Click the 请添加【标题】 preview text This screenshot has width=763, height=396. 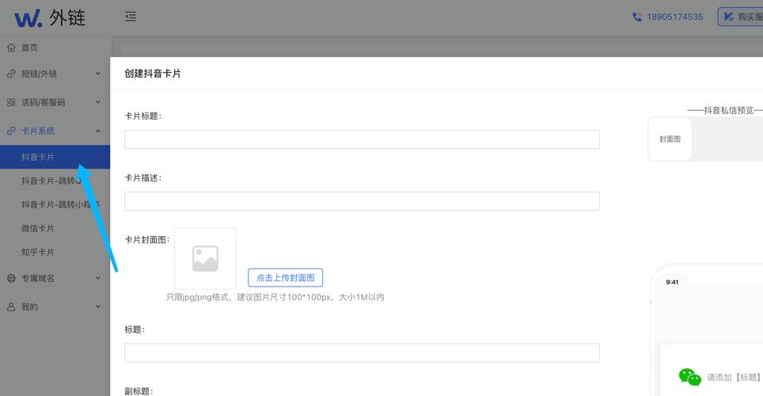click(x=735, y=378)
